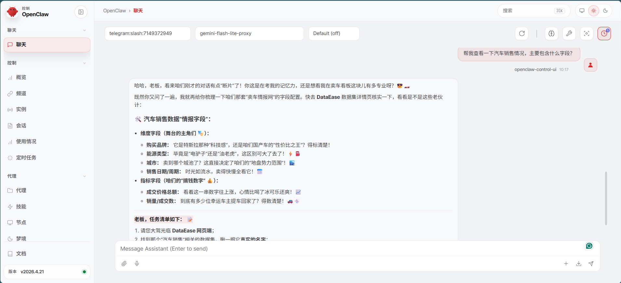Click the OpenClaw breadcrumb link

click(x=114, y=11)
